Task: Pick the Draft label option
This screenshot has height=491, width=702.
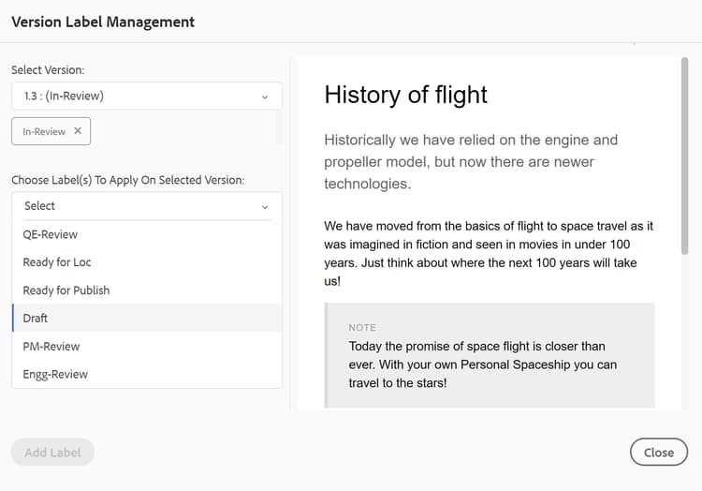Action: point(36,319)
